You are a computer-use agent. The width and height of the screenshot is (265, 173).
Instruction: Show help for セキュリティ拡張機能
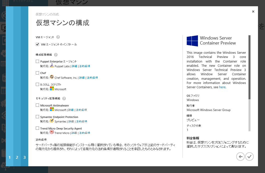(x=64, y=98)
